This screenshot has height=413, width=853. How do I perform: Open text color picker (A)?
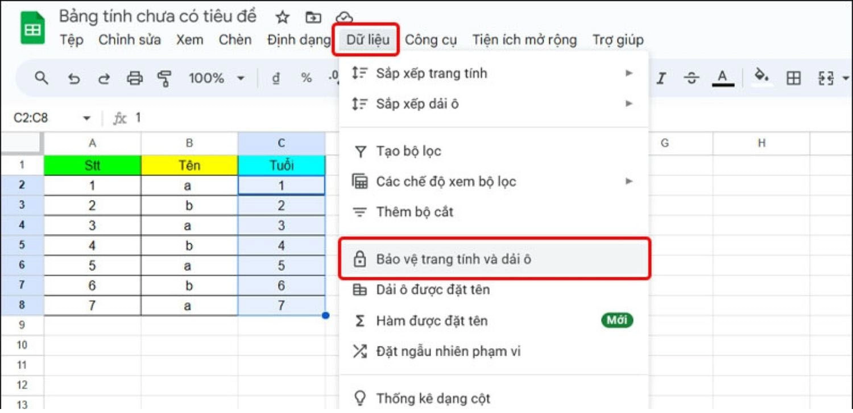point(722,78)
